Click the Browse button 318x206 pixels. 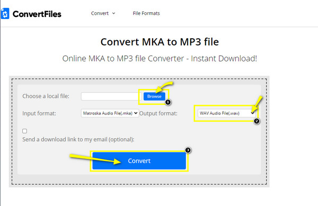pos(154,96)
